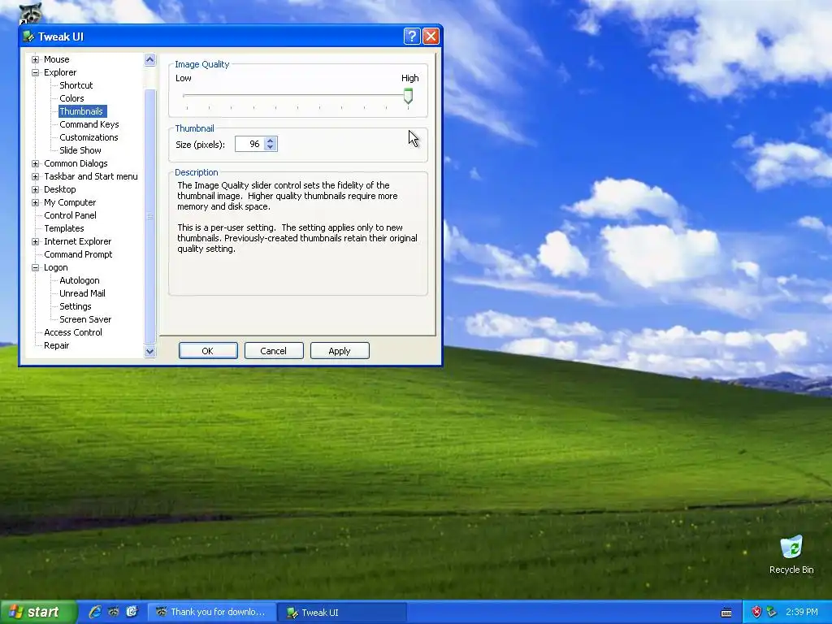The image size is (832, 624).
Task: Click the Image Quality slider thumb
Action: click(x=408, y=96)
